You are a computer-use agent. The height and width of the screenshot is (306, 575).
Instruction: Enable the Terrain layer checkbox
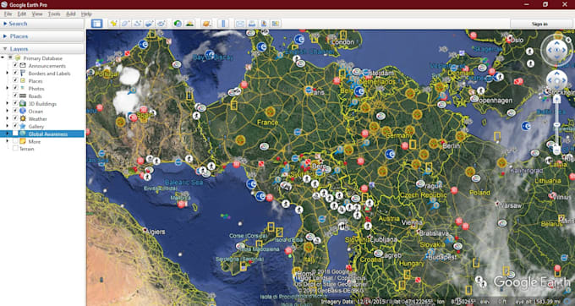[15, 149]
